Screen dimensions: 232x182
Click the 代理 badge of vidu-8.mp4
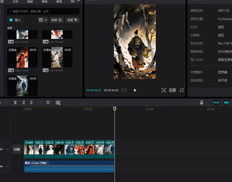tap(46, 70)
